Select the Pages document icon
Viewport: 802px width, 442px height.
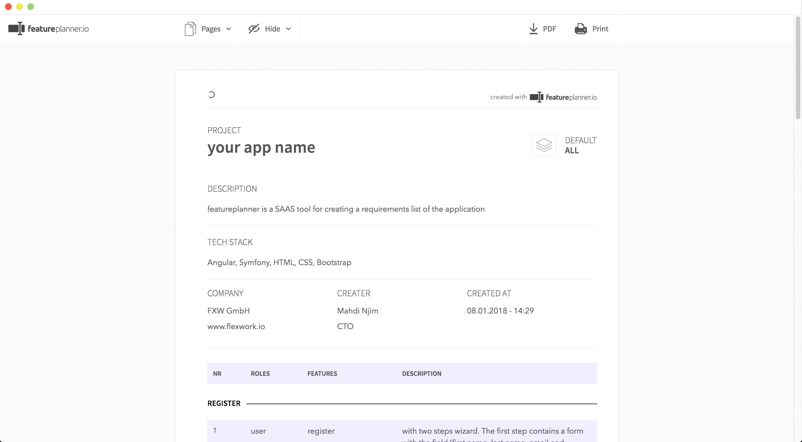point(190,28)
